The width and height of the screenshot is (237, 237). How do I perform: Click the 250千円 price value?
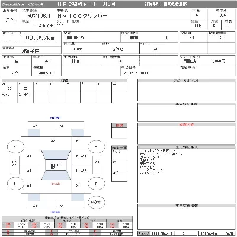[x=30, y=52]
